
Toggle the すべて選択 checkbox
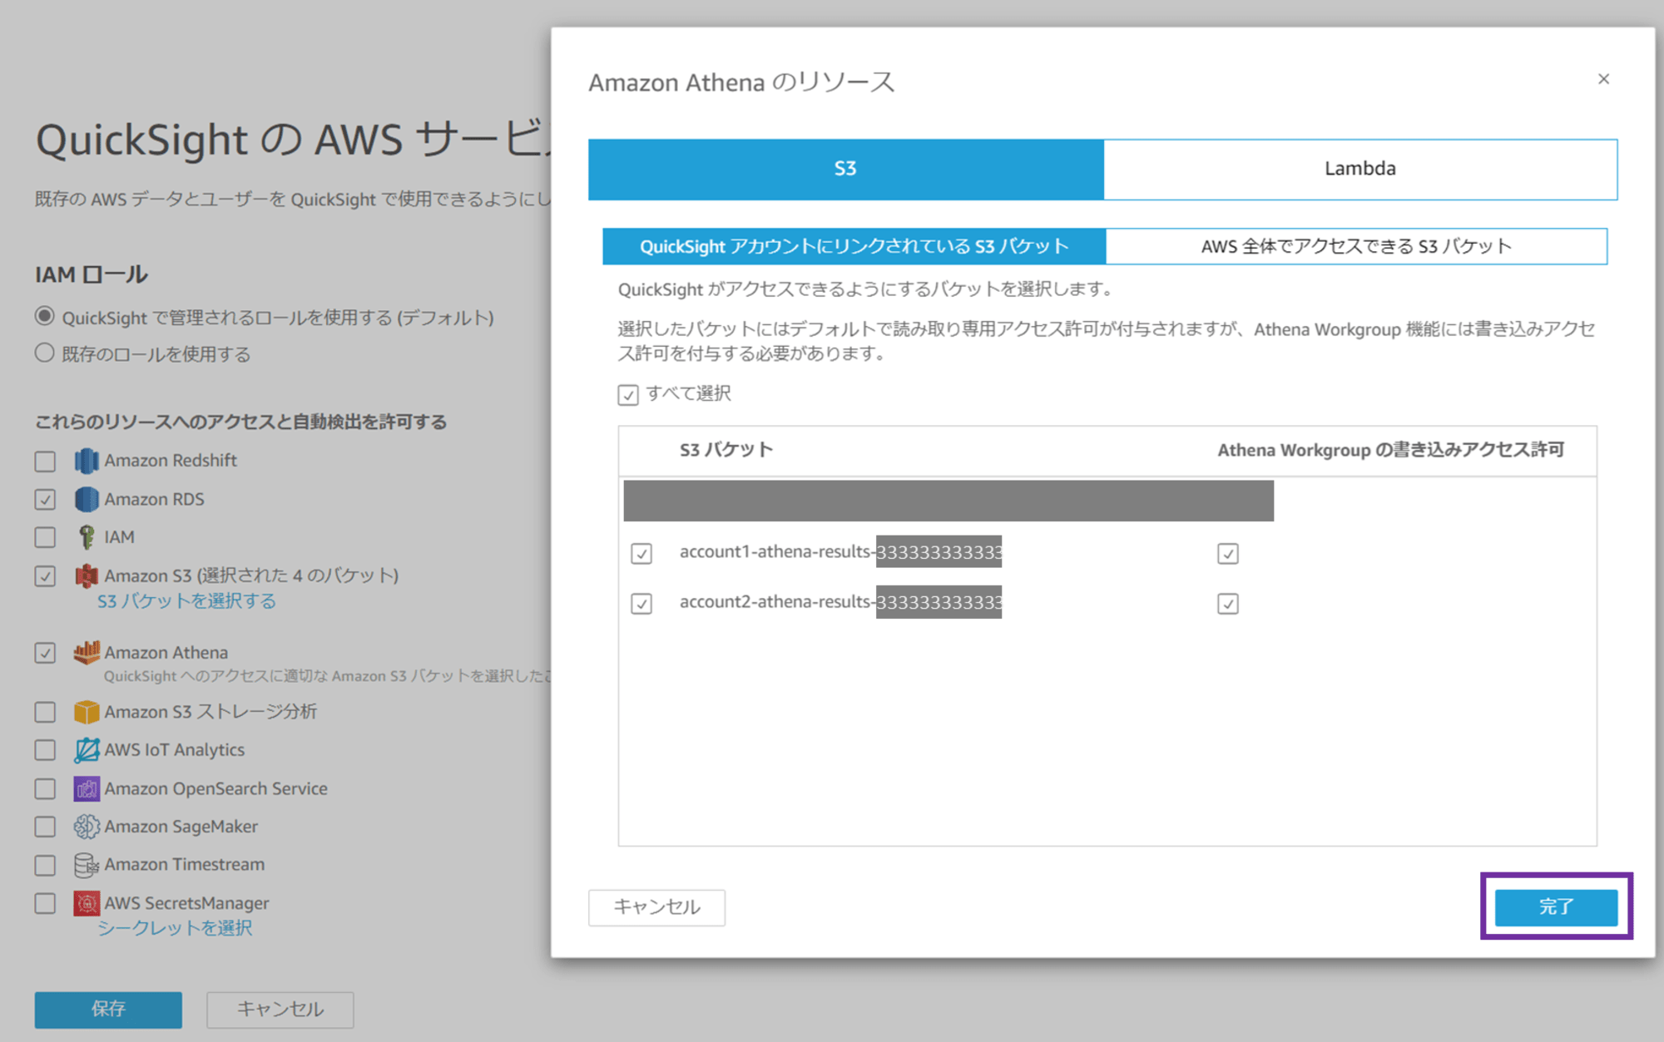(x=628, y=395)
